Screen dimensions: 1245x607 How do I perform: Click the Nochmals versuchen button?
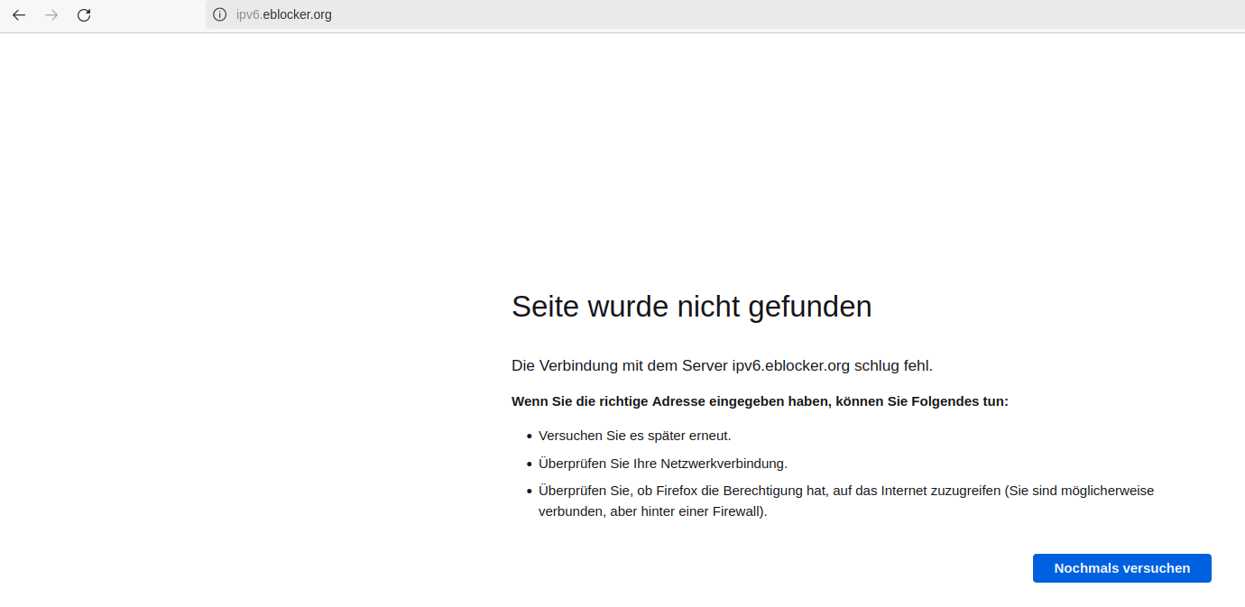pos(1121,568)
